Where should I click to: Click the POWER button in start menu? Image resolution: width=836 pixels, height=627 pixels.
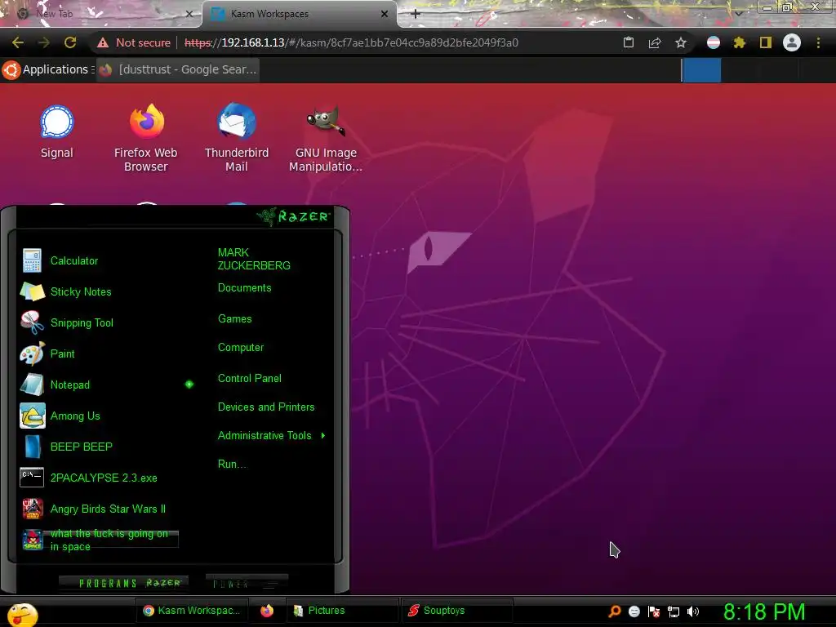[247, 583]
